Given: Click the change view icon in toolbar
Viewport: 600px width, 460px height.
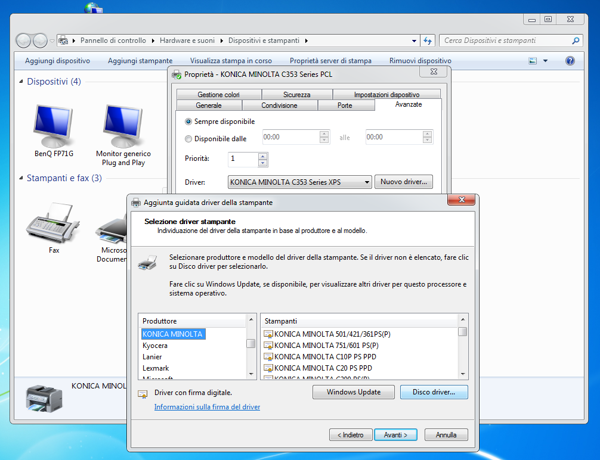Looking at the screenshot, I should 533,61.
